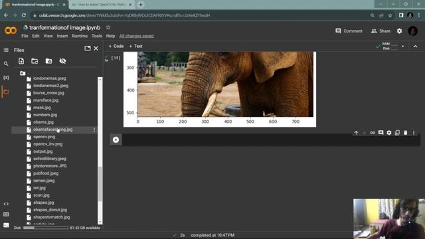The image size is (425, 239).
Task: Expand the RAM Disk runtime dropdown arrow
Action: coord(402,46)
